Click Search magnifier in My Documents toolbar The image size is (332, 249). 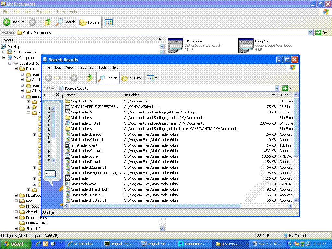click(65, 22)
